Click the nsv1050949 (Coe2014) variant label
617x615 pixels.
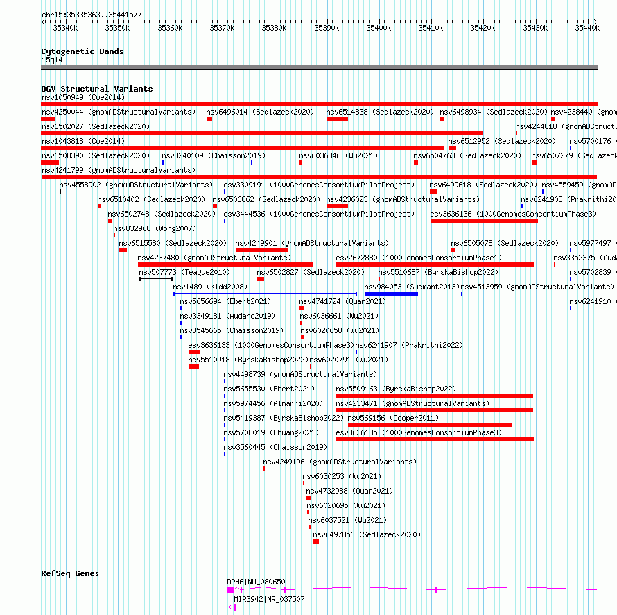click(83, 97)
